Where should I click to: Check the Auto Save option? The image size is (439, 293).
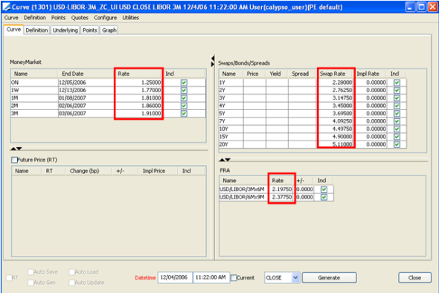31,272
